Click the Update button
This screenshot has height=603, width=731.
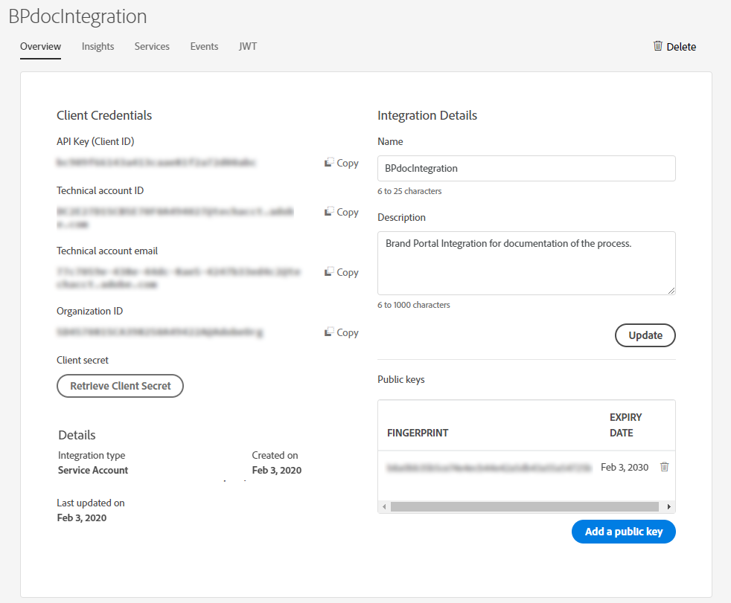coord(645,335)
